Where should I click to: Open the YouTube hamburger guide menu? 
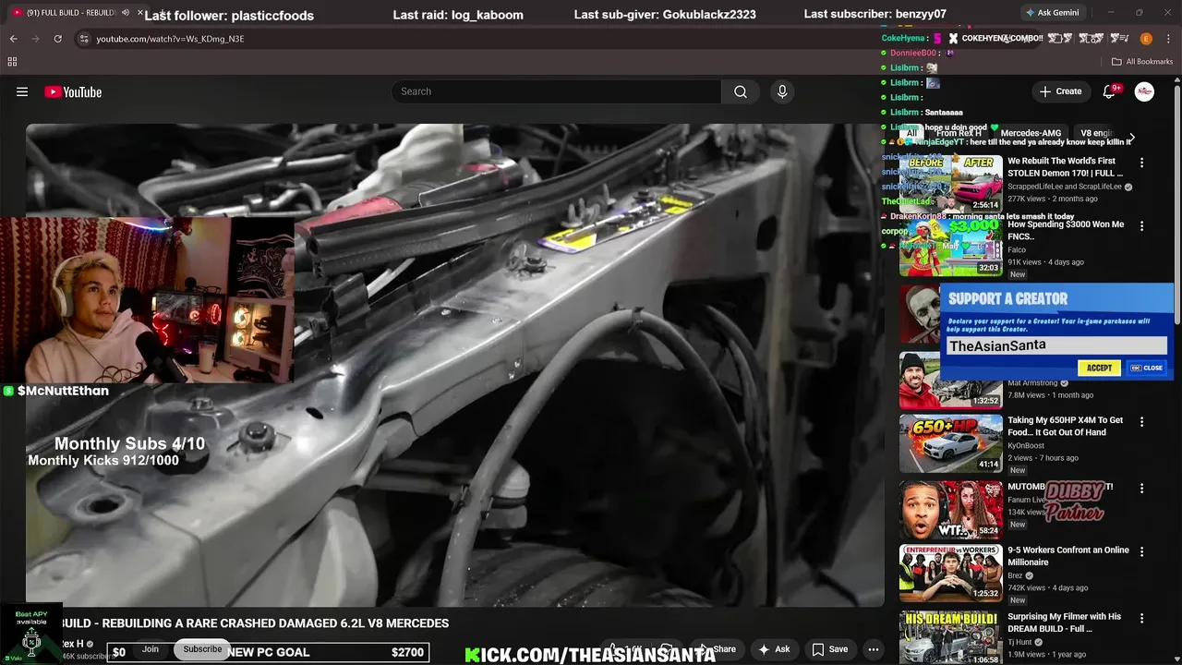tap(22, 91)
